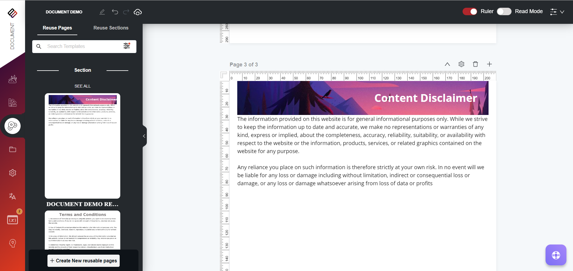Delete Page 3 using trash icon
The image size is (573, 271).
[x=475, y=64]
